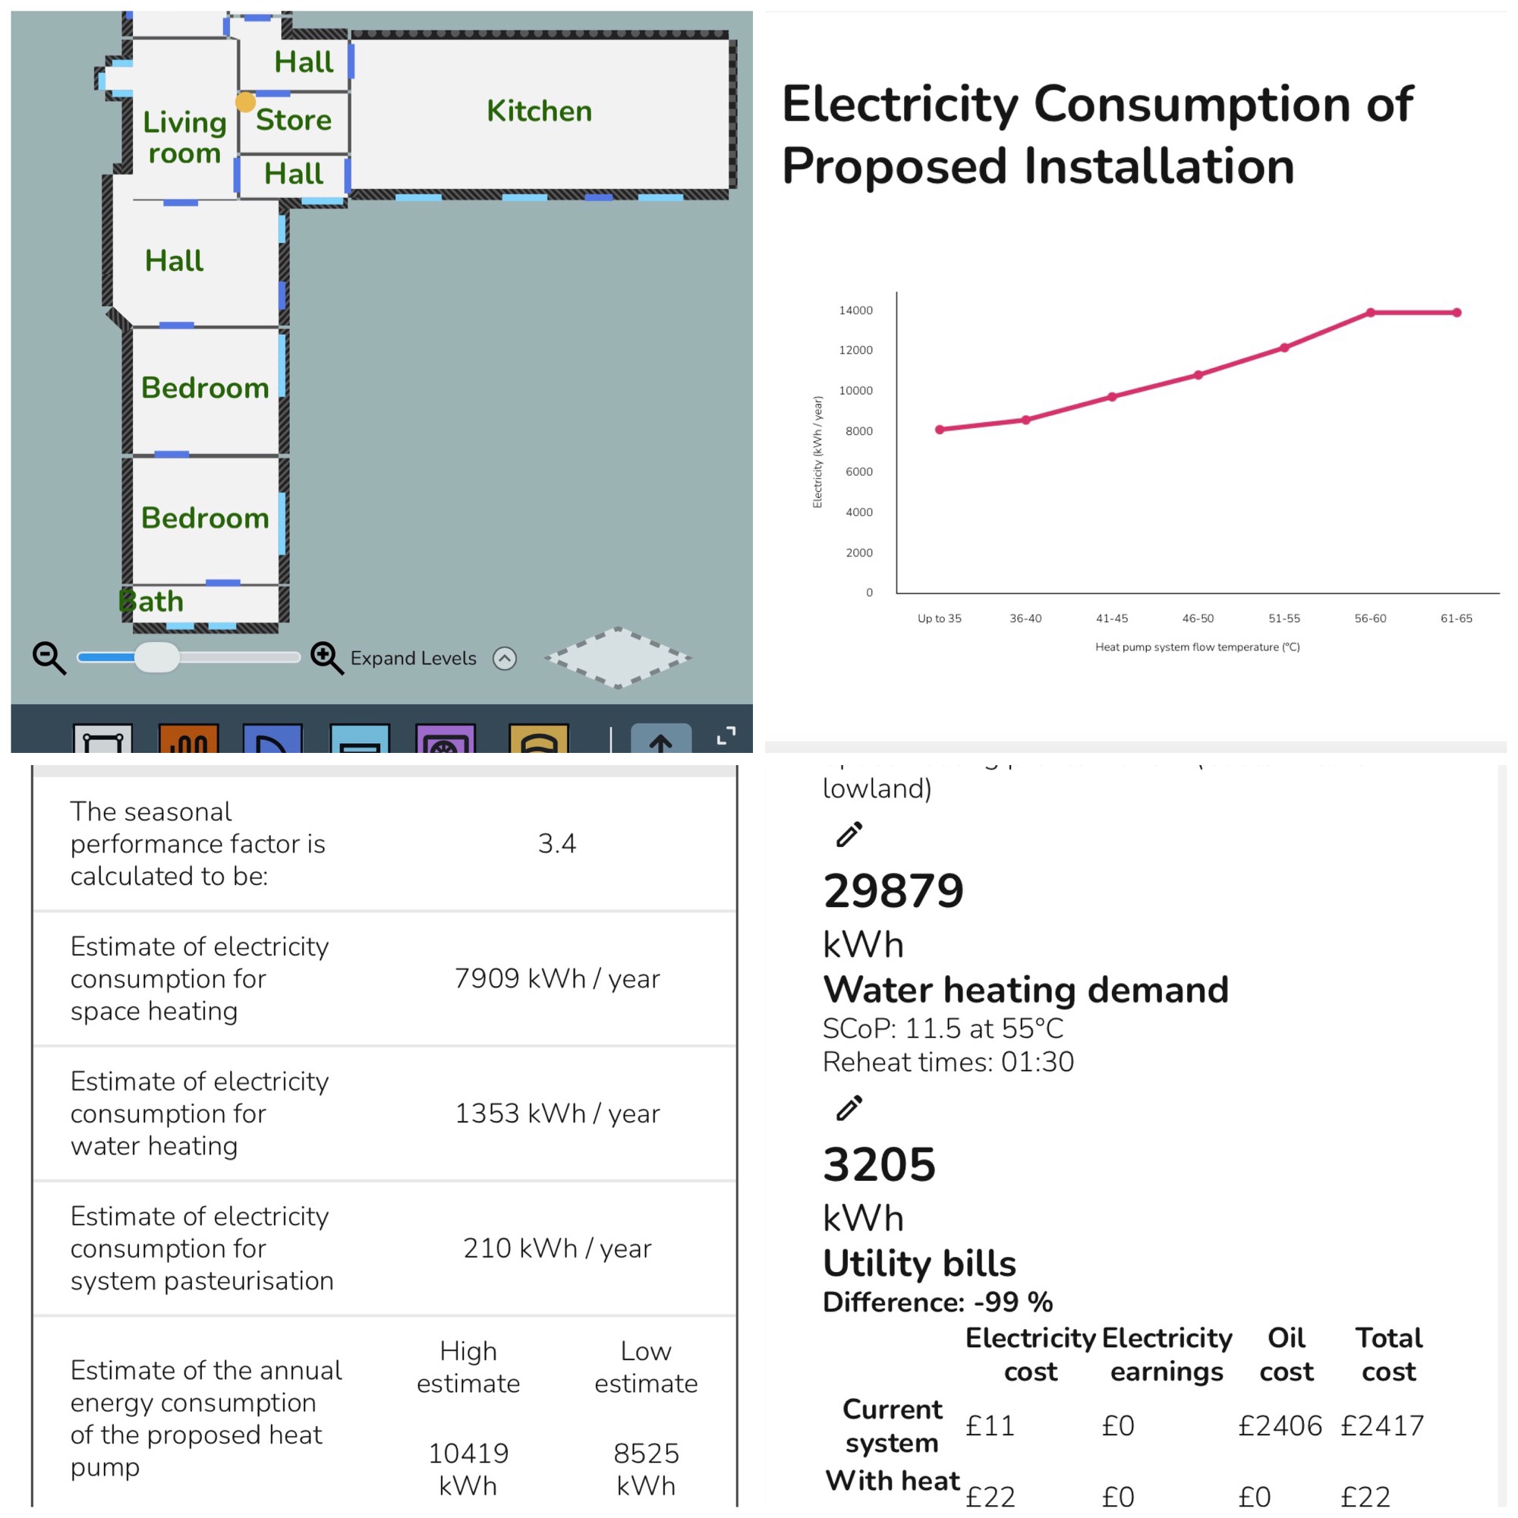Select the orange radiator tool

188,739
